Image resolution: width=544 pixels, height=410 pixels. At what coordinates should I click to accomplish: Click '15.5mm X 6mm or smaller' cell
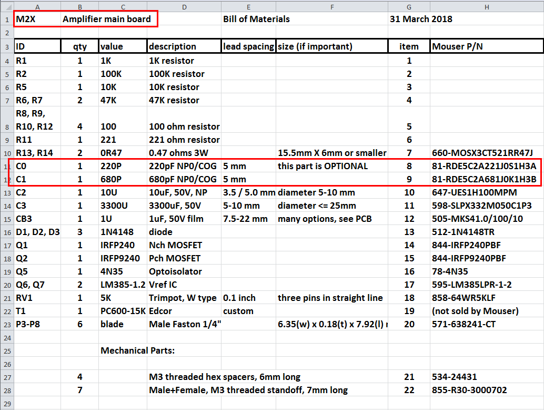point(332,153)
